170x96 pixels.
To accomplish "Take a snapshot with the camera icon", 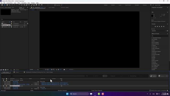I will (64, 70).
